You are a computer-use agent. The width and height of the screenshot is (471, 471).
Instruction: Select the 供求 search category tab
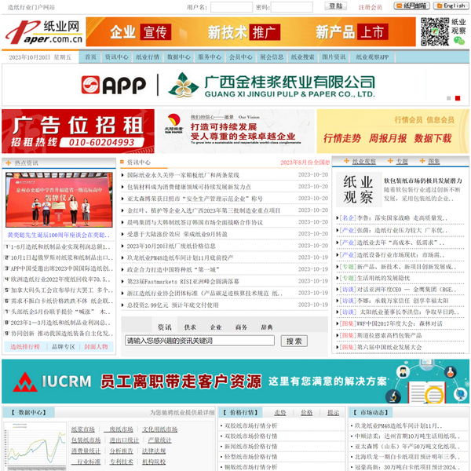click(191, 327)
